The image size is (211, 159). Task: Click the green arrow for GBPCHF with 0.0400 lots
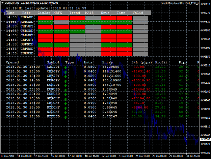point(65,104)
